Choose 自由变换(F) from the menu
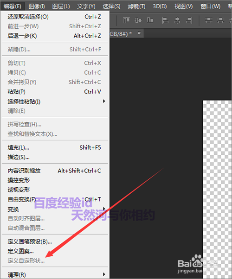232x279 pixels. tap(55, 199)
